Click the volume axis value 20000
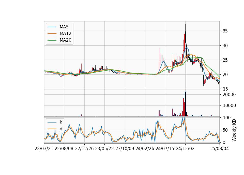The height and width of the screenshot is (175, 244). click(229, 95)
